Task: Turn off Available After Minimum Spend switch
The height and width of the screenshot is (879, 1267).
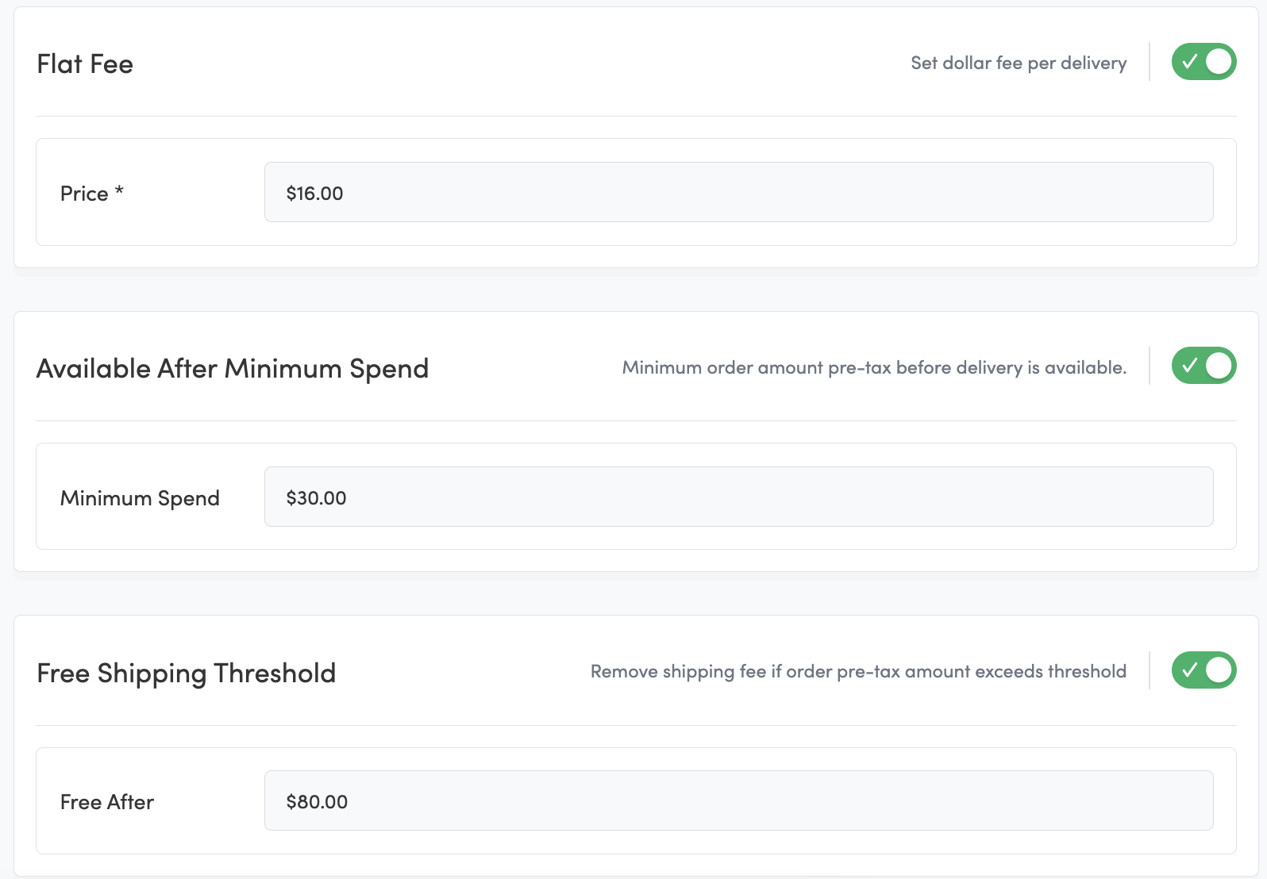Action: [x=1203, y=366]
